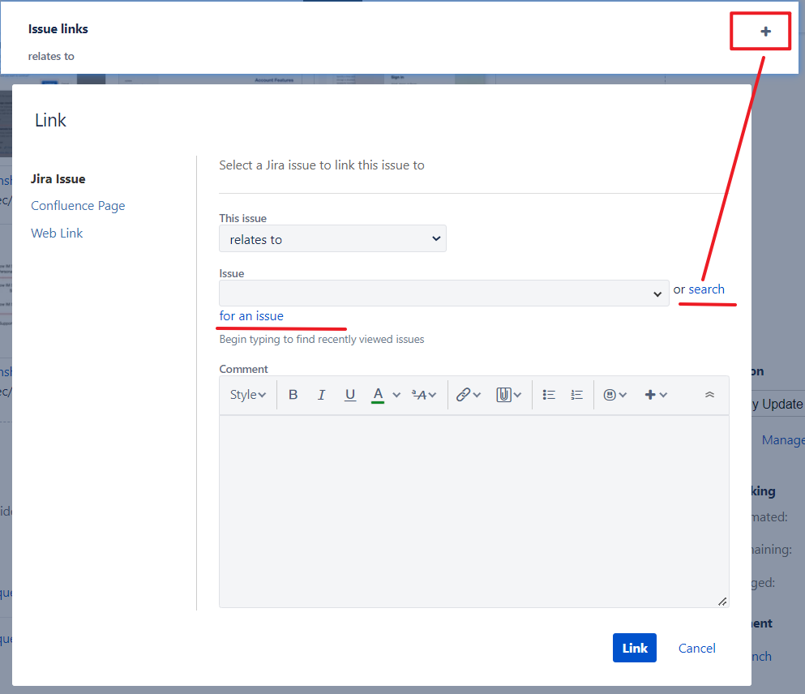Open the Style dropdown
The image size is (805, 694).
tap(248, 395)
